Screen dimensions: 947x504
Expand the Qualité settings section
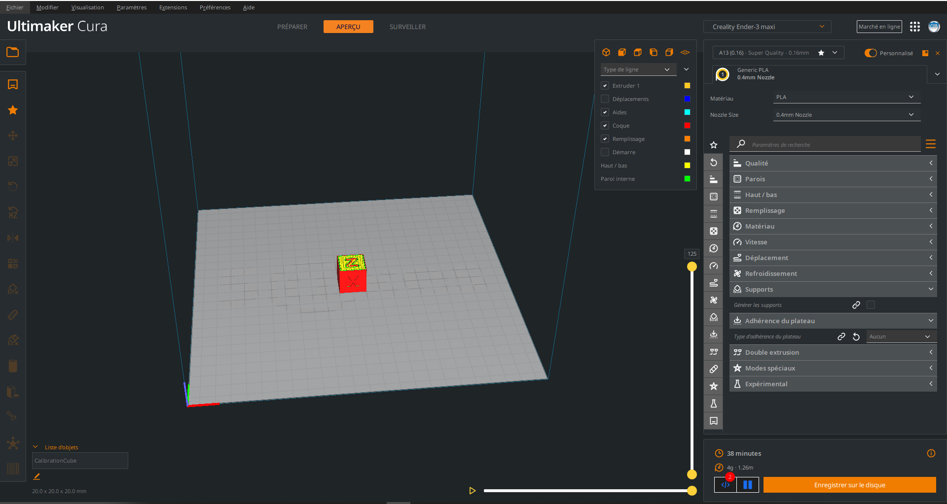[x=833, y=163]
